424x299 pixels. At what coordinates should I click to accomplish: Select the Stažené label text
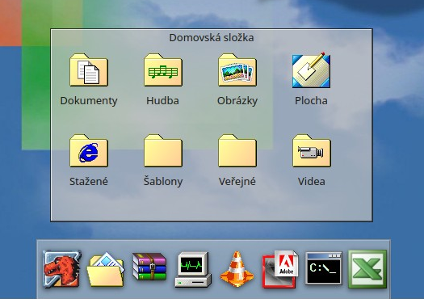click(x=89, y=181)
